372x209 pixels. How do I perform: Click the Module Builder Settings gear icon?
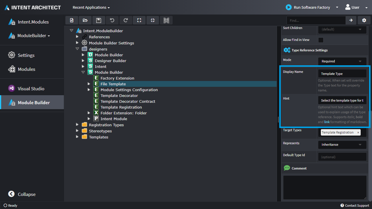(x=84, y=43)
